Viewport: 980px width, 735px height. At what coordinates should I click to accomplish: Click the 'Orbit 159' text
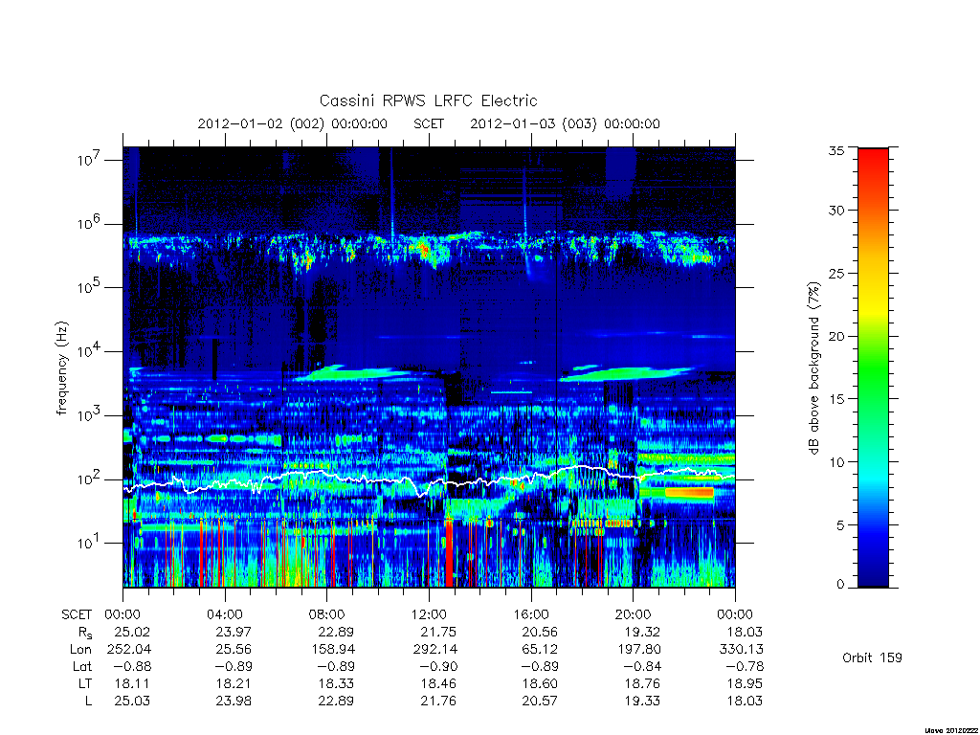click(x=872, y=657)
